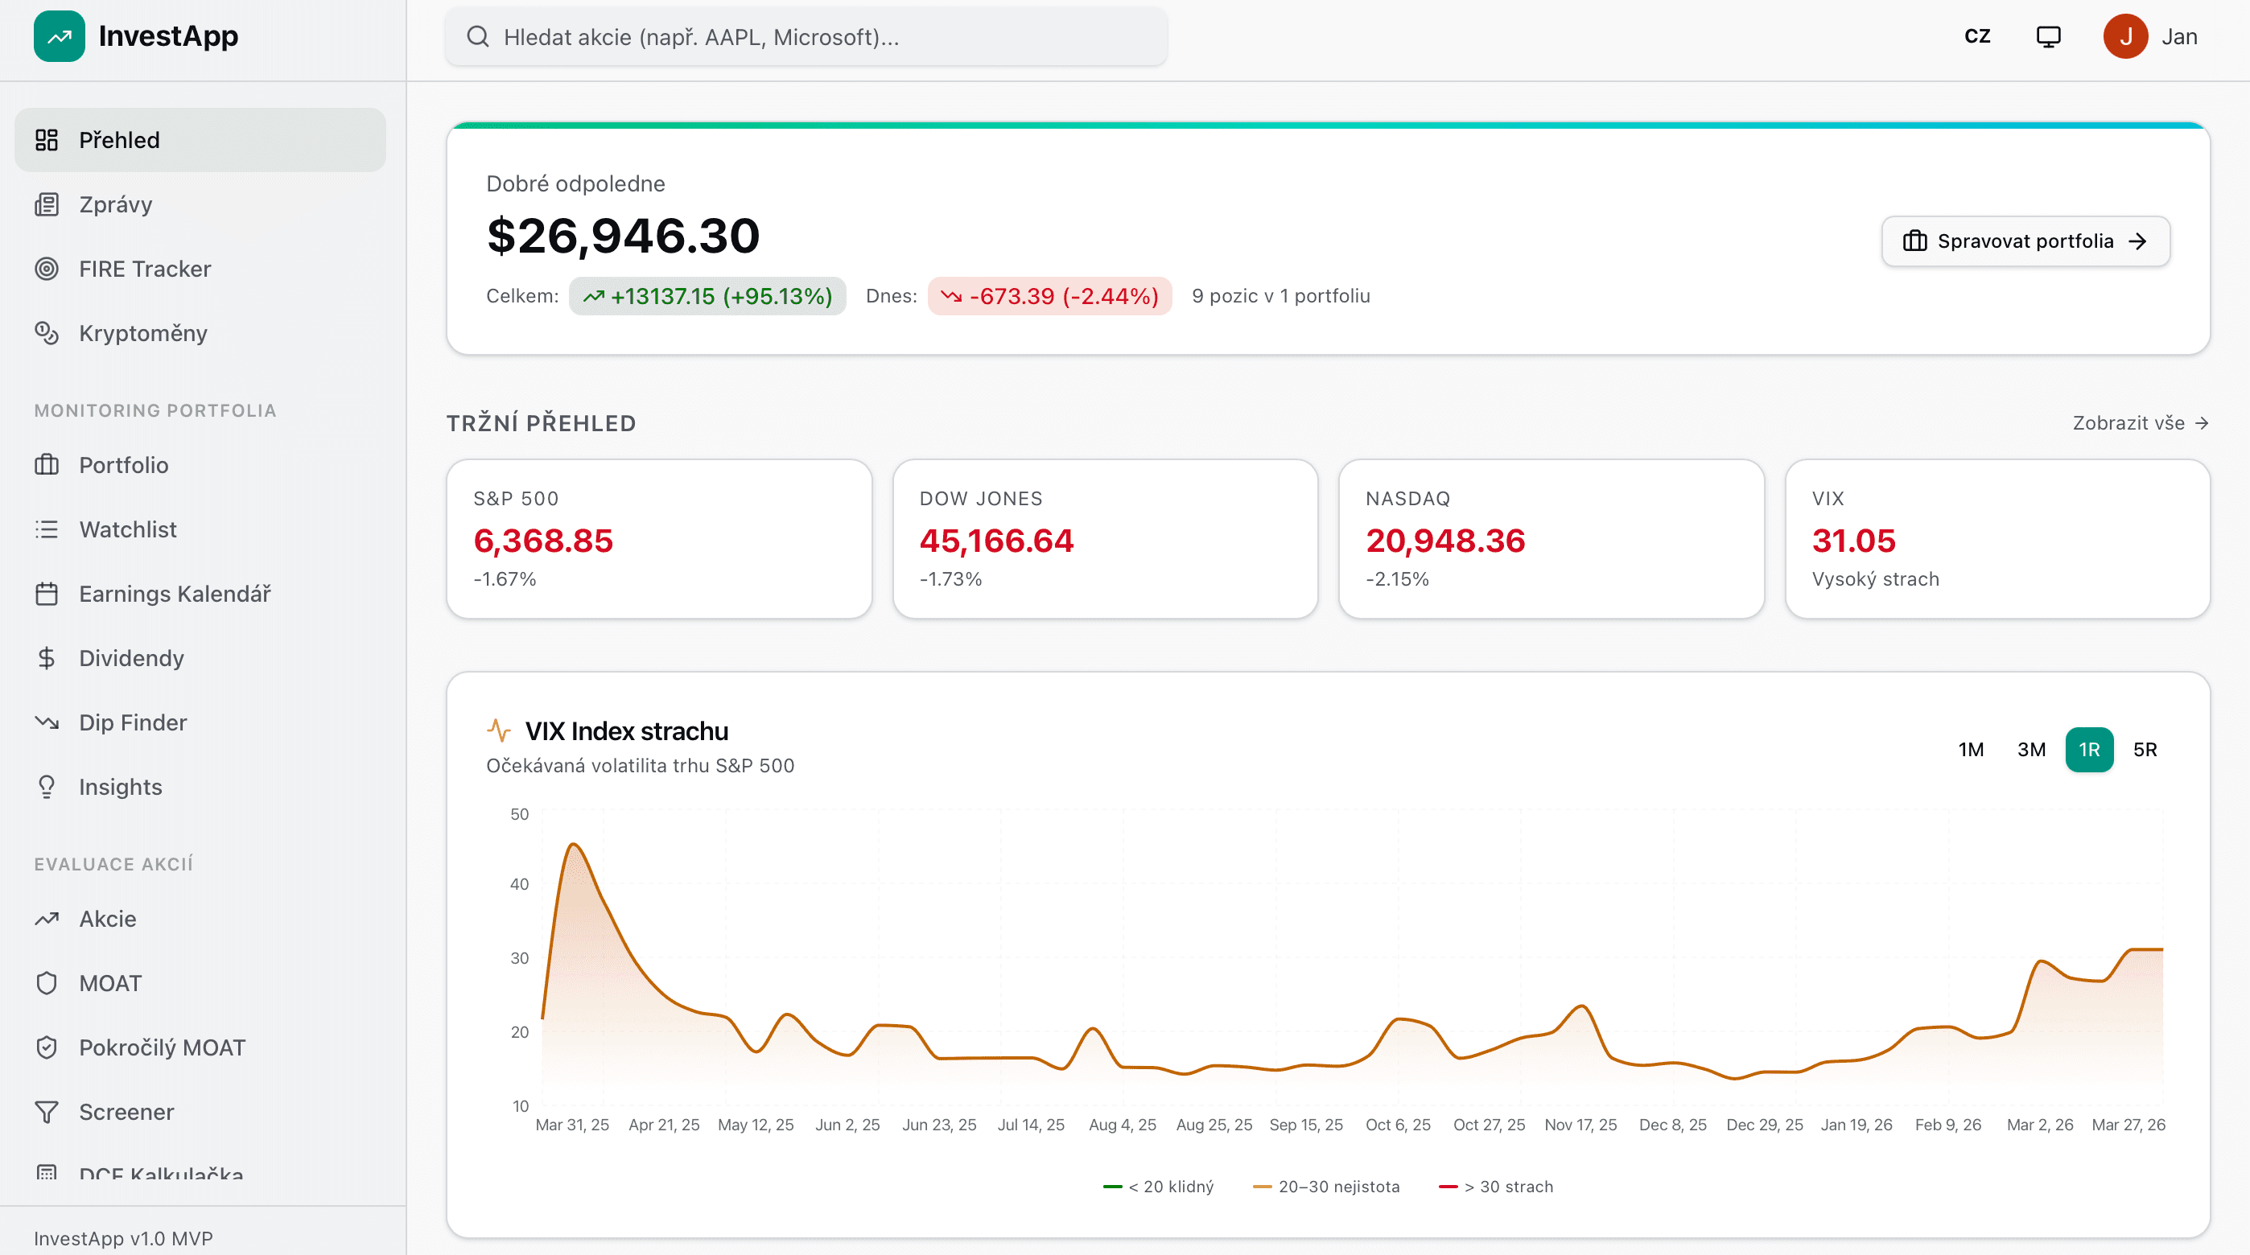The image size is (2250, 1255).
Task: Select the 1M chart timeframe
Action: (x=1972, y=749)
